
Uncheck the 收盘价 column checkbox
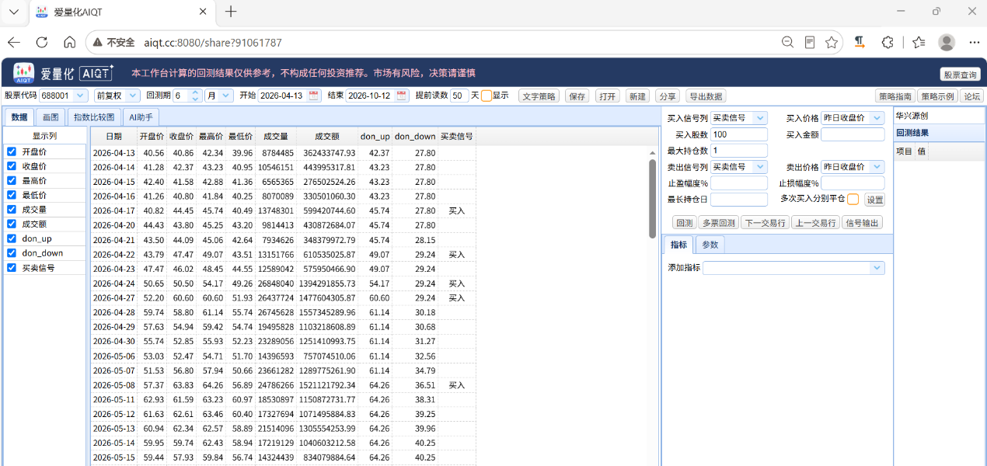click(12, 166)
